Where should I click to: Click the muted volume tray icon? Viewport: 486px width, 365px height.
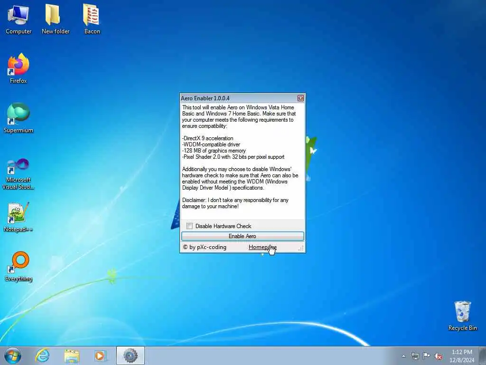coord(438,356)
